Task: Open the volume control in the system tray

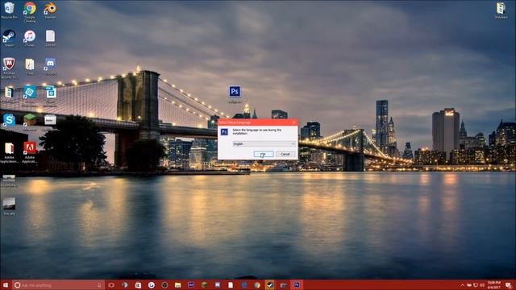Action: [482, 285]
